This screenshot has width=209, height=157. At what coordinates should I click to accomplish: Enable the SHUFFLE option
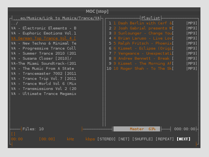(x=143, y=139)
